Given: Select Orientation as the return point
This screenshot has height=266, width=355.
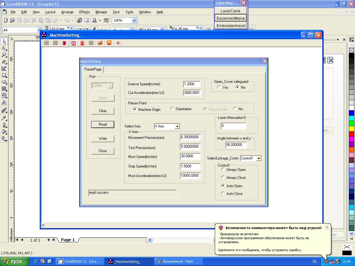Looking at the screenshot, I should tap(172, 109).
